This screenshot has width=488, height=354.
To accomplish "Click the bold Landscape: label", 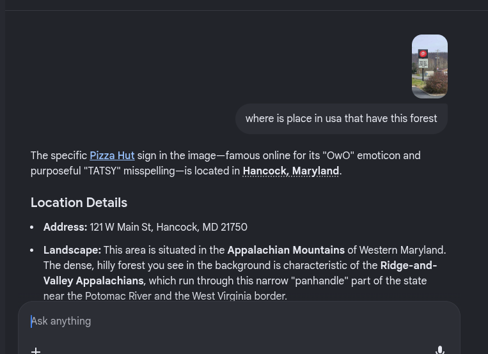I will (x=72, y=250).
